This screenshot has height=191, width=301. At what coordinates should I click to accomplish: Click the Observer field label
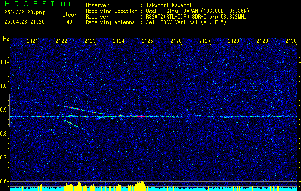[x=97, y=6]
